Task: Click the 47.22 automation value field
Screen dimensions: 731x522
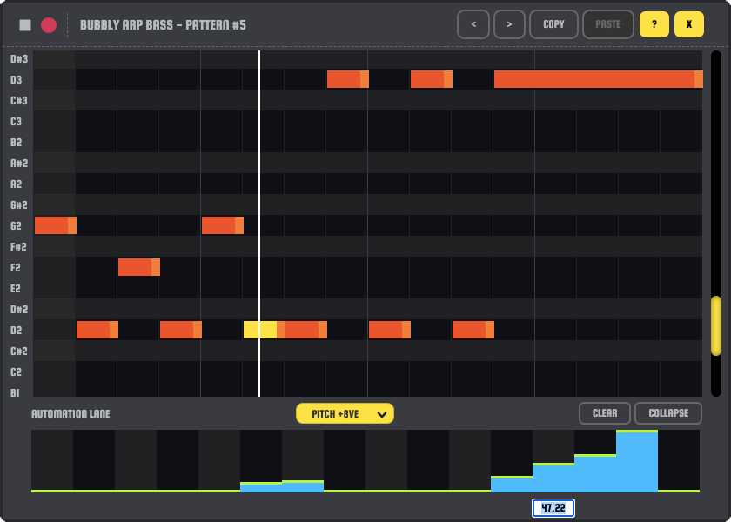Action: tap(553, 508)
